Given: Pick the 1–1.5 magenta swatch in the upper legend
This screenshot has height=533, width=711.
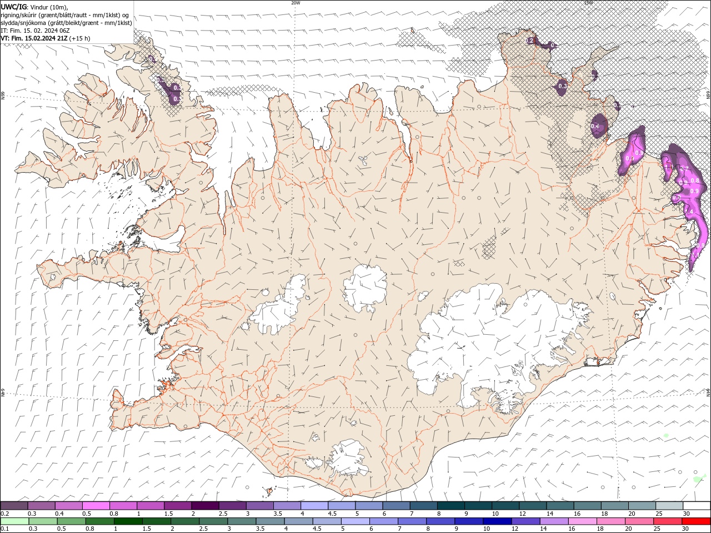Looking at the screenshot, I should [x=151, y=506].
